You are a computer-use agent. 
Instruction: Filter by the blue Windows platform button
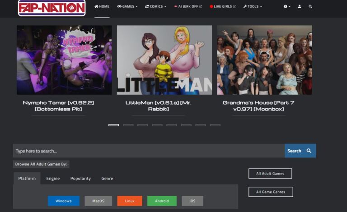pos(63,201)
